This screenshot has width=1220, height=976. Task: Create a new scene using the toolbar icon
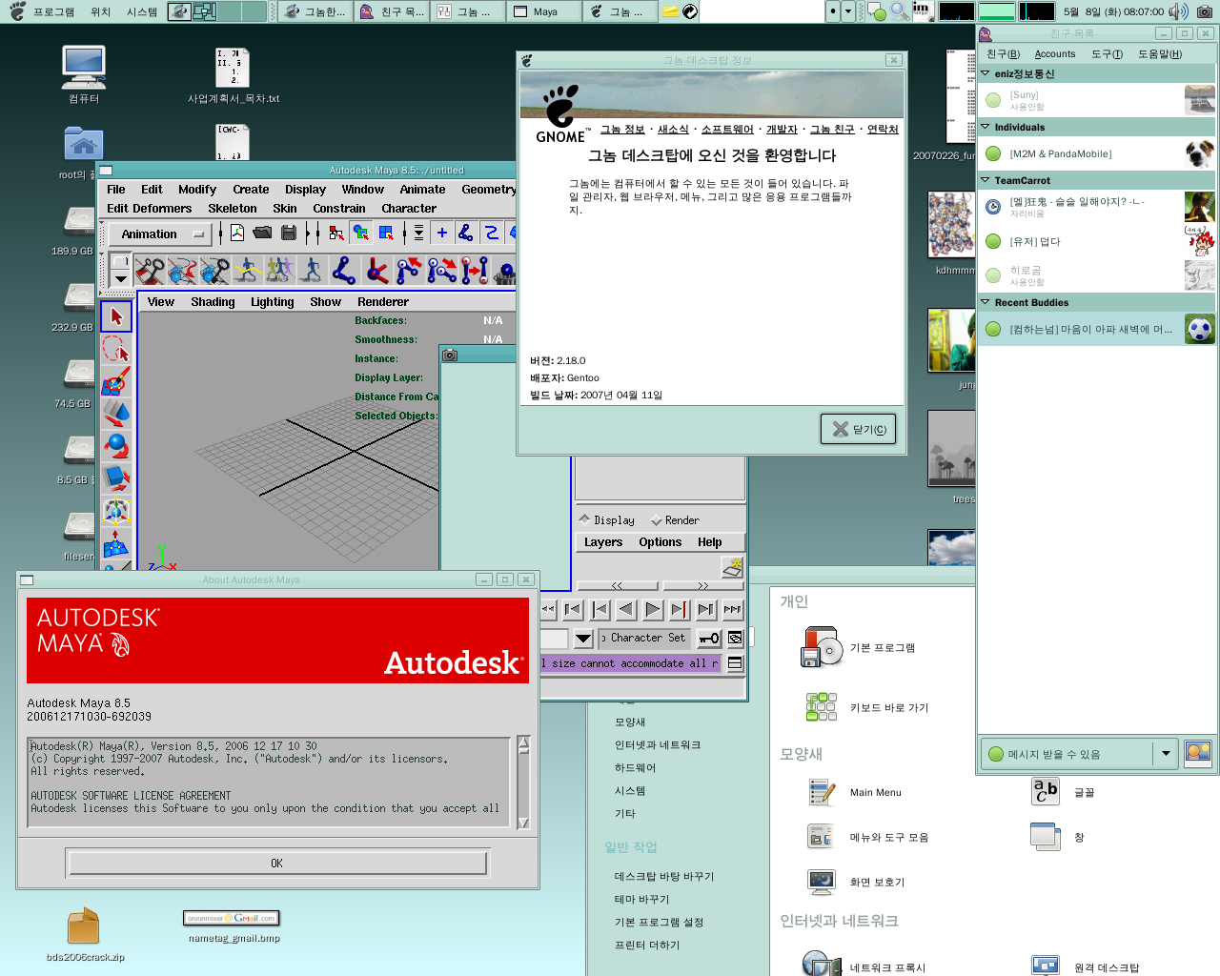point(235,233)
